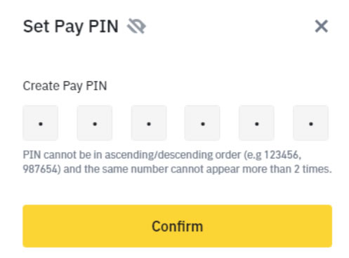
Task: Select the second PIN digit box
Action: coord(95,123)
